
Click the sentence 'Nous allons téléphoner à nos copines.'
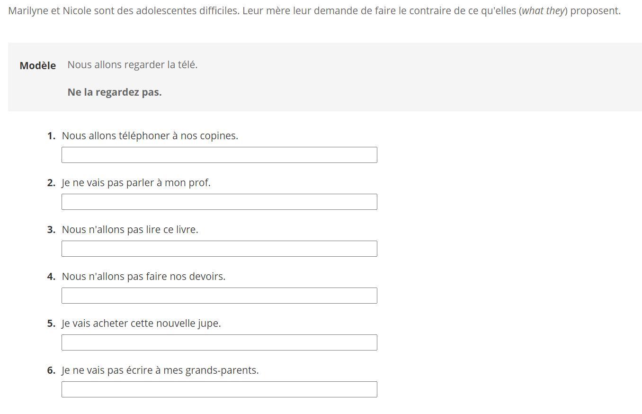coord(150,136)
